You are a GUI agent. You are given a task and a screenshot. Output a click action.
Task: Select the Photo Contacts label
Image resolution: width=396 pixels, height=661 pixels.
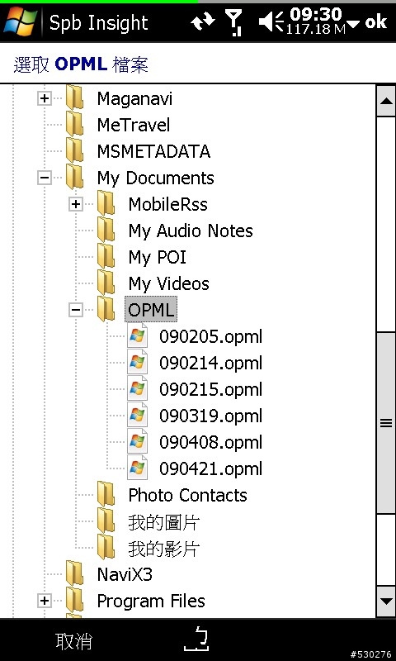point(188,495)
